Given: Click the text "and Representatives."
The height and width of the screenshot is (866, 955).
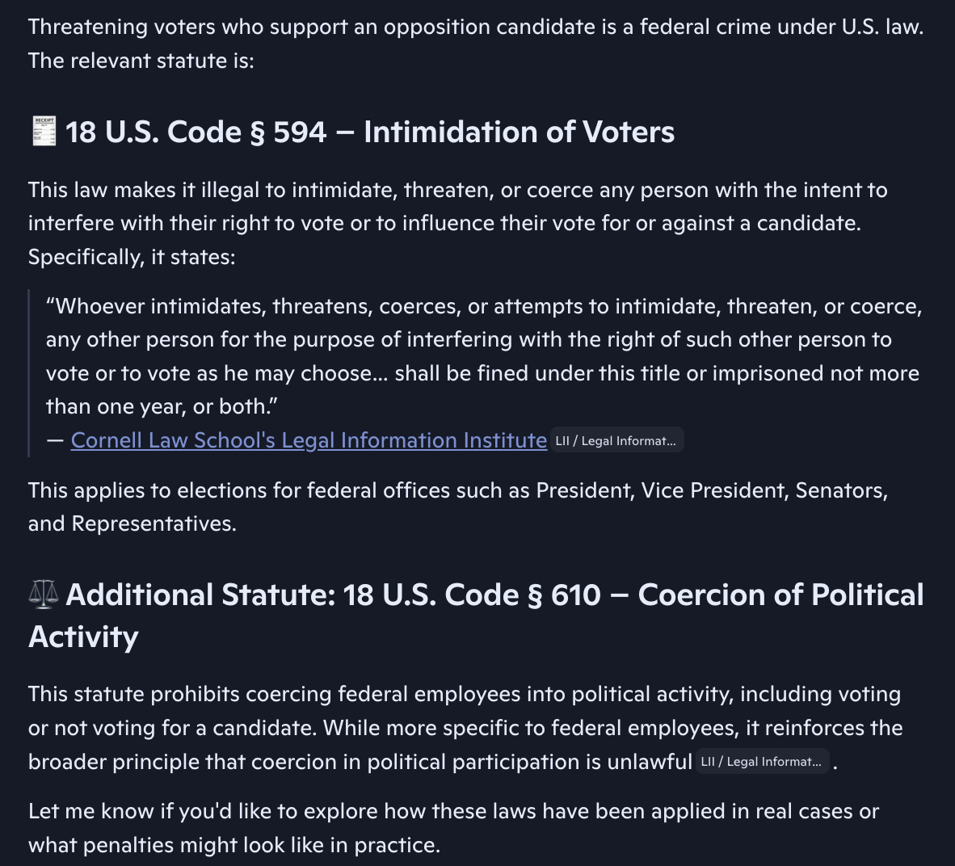Looking at the screenshot, I should point(132,523).
